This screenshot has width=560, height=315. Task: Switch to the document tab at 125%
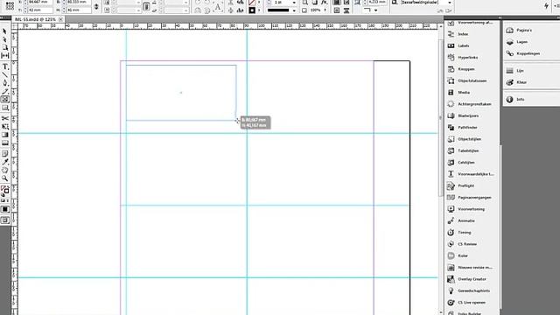pyautogui.click(x=35, y=19)
